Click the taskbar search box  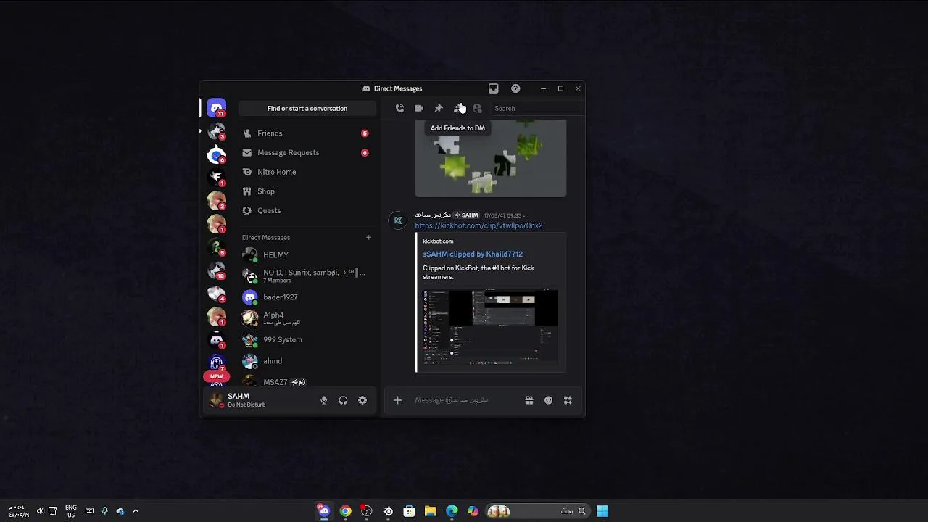[x=537, y=511]
